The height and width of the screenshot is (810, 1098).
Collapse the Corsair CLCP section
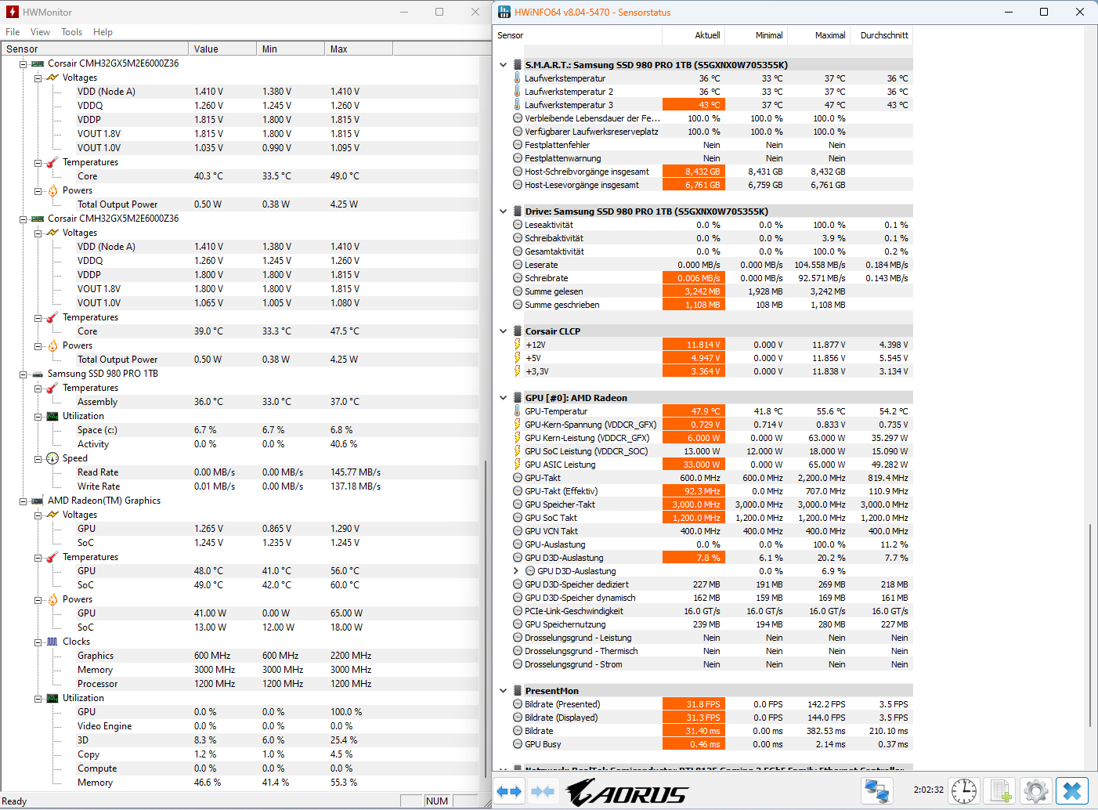pyautogui.click(x=503, y=331)
